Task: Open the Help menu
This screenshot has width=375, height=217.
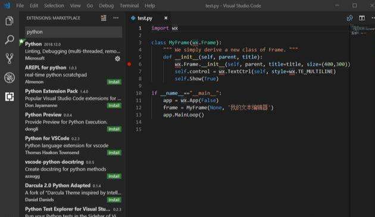Action: coord(150,6)
